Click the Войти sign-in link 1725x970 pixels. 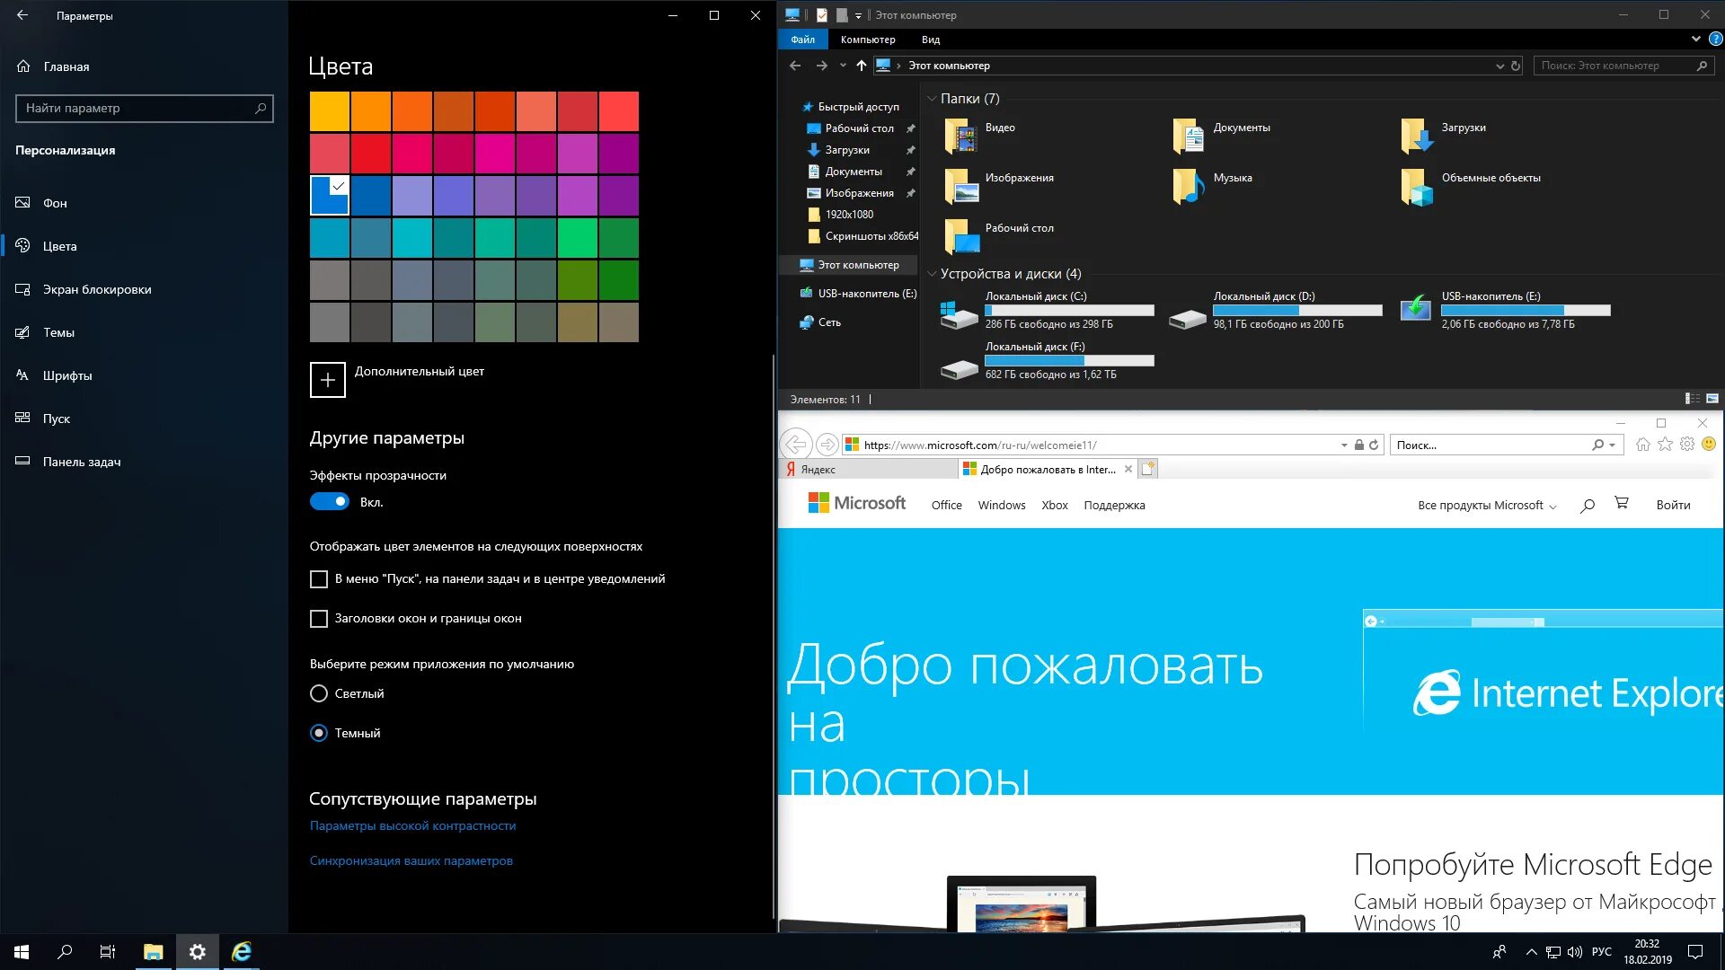(1673, 506)
